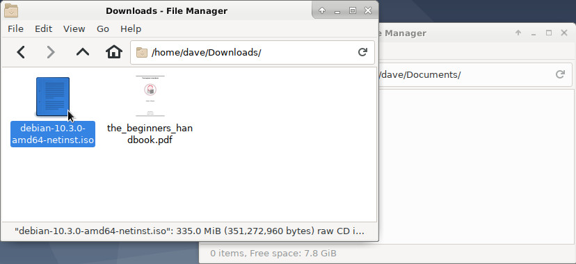Image resolution: width=576 pixels, height=264 pixels.
Task: Click the debian-10.3.0-amd64-netinst.iso file name
Action: click(53, 134)
